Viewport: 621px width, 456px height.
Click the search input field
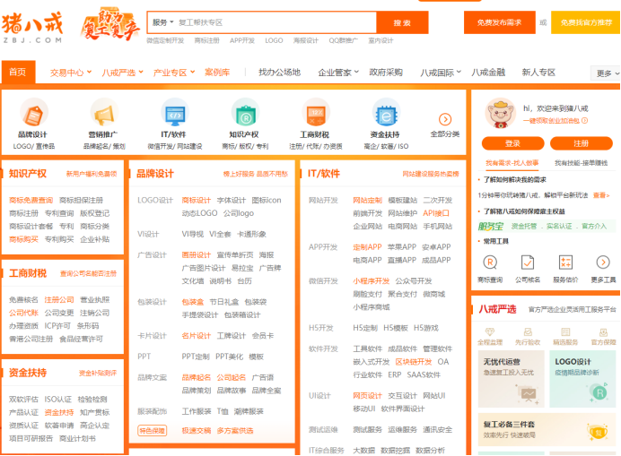[276, 22]
